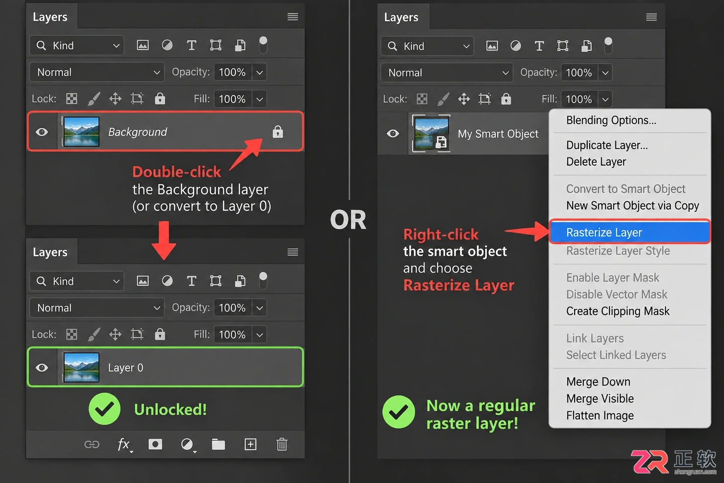Click smart object filter icon in My Smart Object panel
724x483 pixels.
click(x=586, y=46)
